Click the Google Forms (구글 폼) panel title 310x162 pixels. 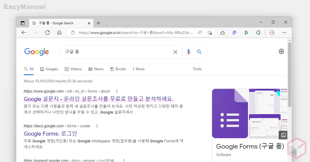pyautogui.click(x=250, y=146)
